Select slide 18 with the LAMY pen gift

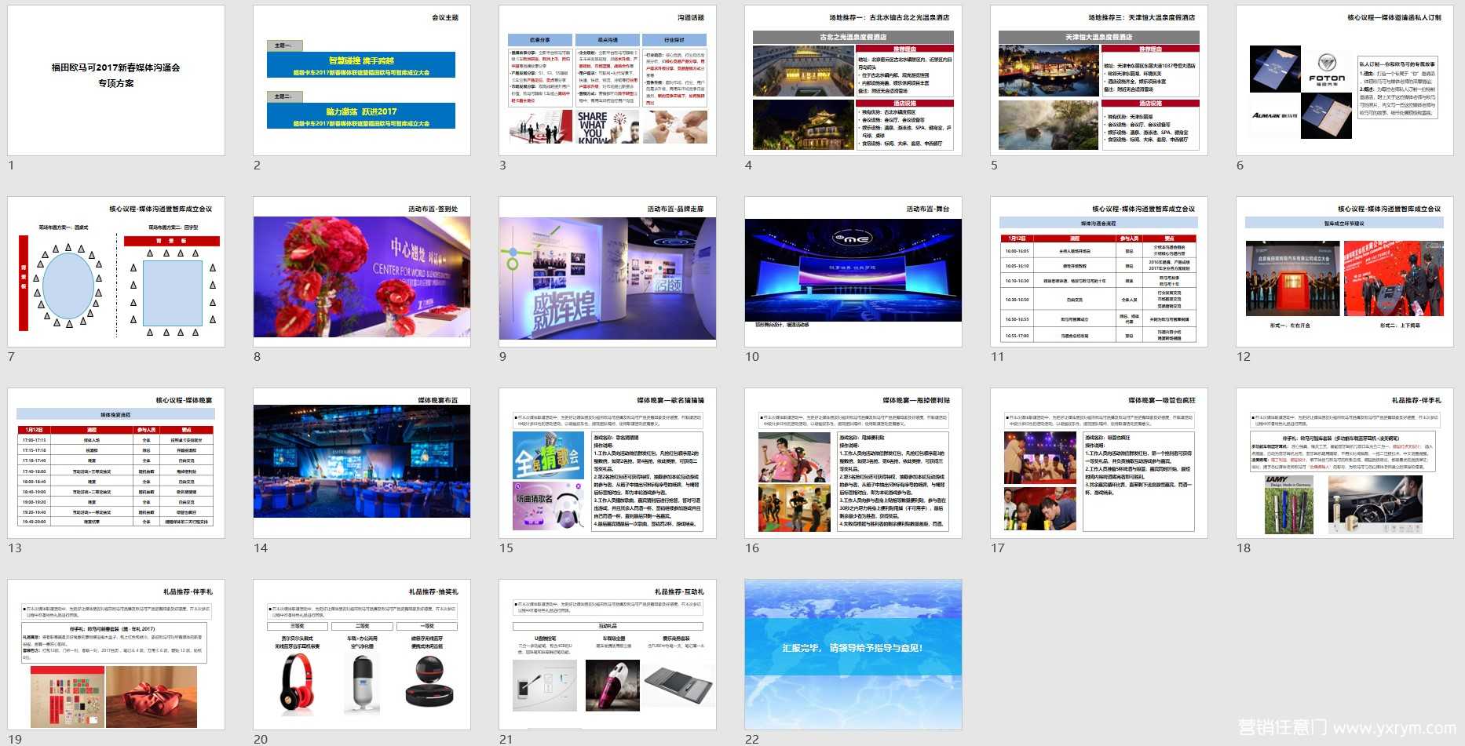[1345, 463]
